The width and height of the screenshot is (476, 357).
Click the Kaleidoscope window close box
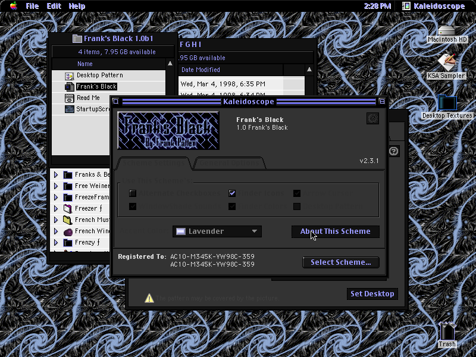click(115, 101)
